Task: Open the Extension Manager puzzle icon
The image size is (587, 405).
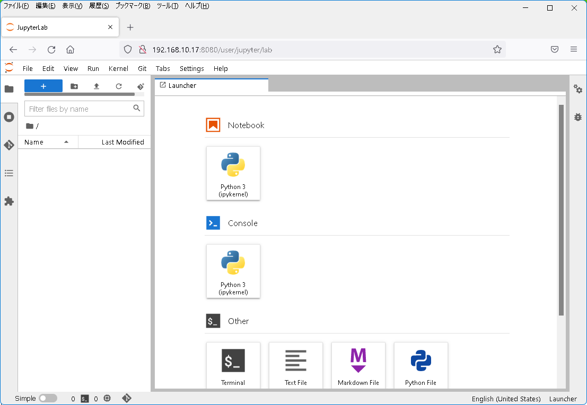Action: 9,201
